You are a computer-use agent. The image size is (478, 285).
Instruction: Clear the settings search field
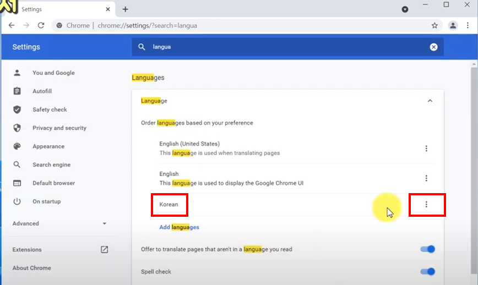[433, 47]
